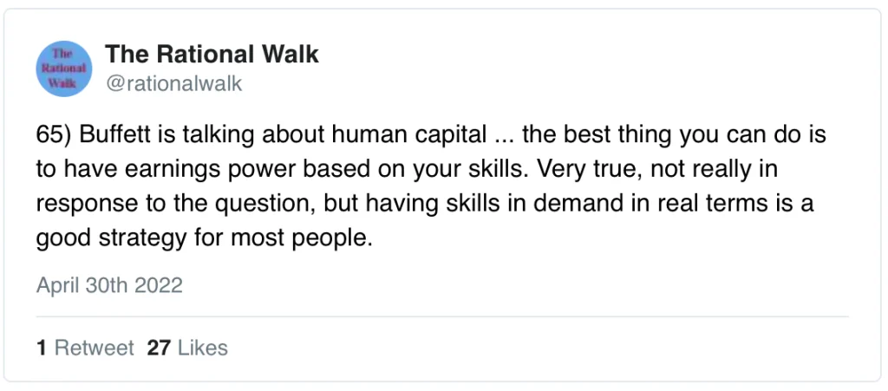Click the word "Retweet" below the tweet
This screenshot has width=888, height=391.
[95, 349]
